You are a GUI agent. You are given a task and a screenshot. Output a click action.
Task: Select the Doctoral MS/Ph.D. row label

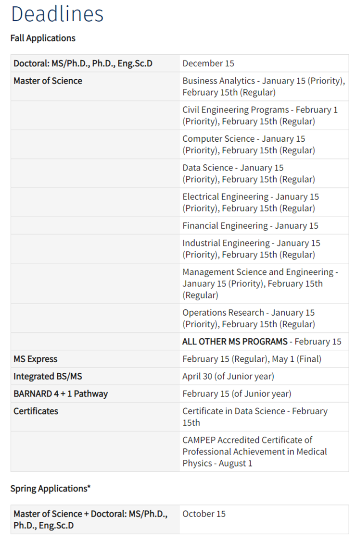point(83,63)
